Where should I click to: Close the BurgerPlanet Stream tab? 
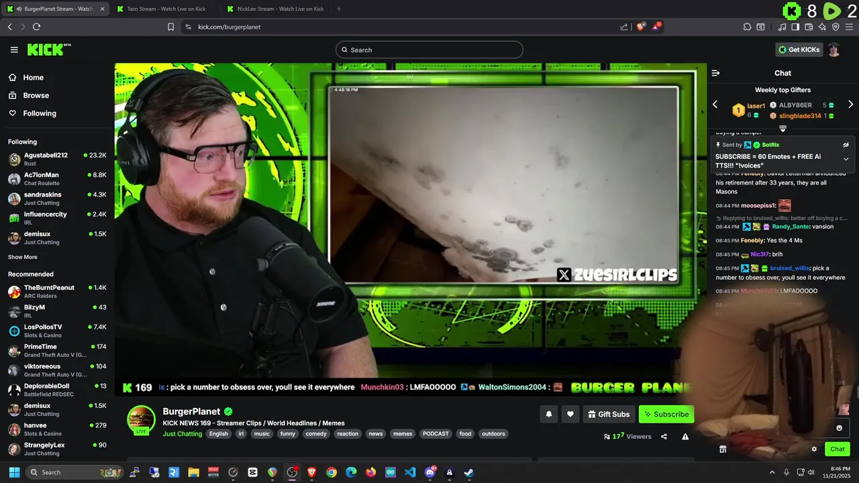(x=102, y=9)
